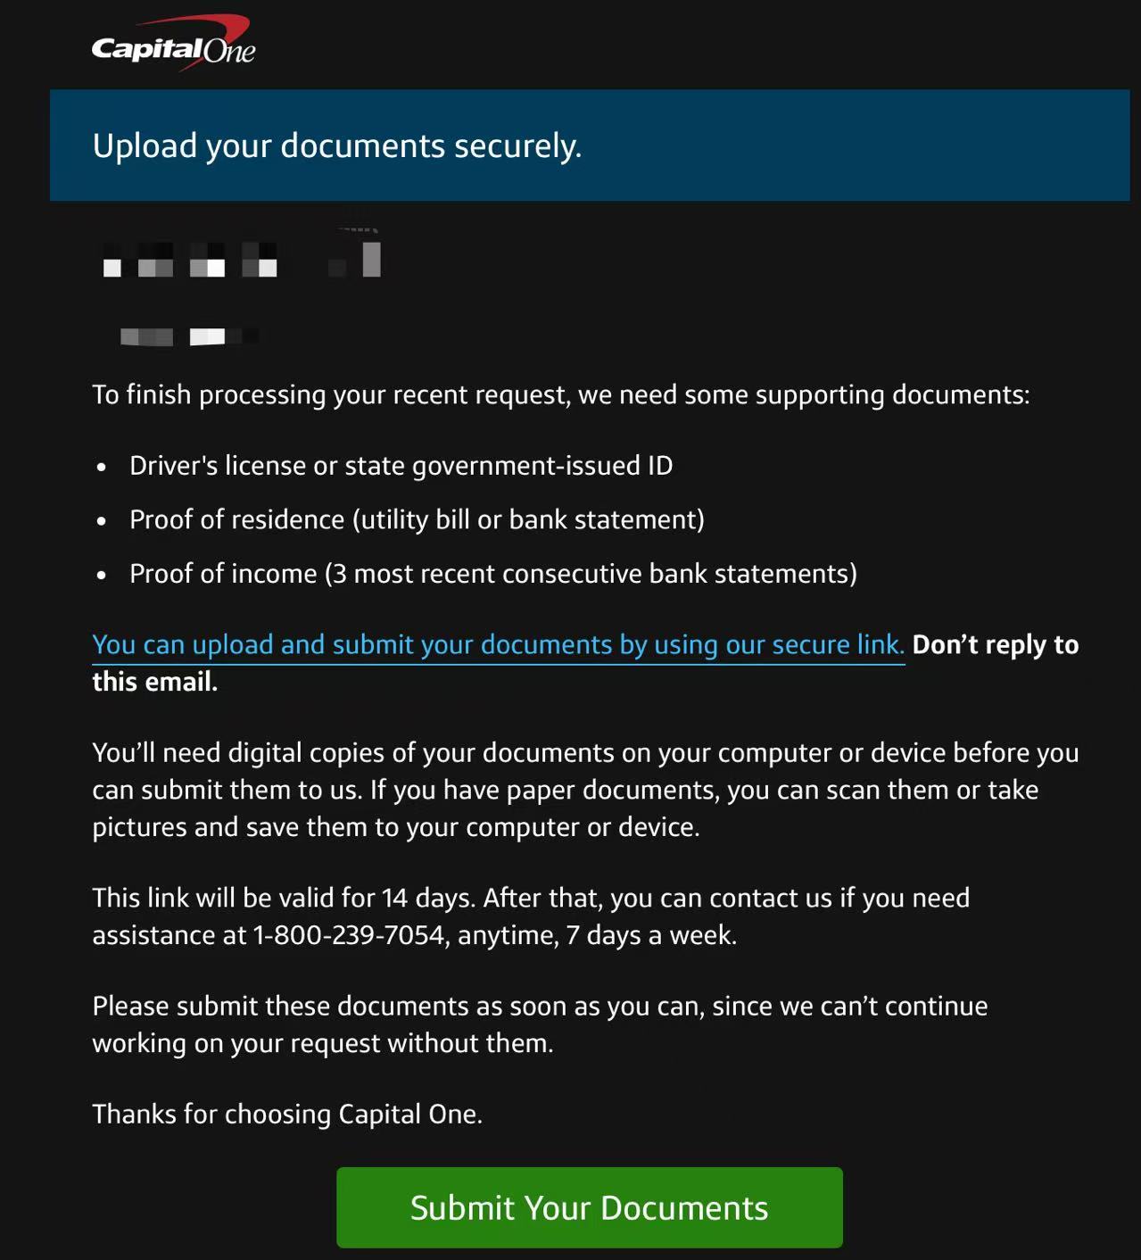The width and height of the screenshot is (1141, 1260).
Task: Select the Proof of income bullet item
Action: (x=492, y=574)
